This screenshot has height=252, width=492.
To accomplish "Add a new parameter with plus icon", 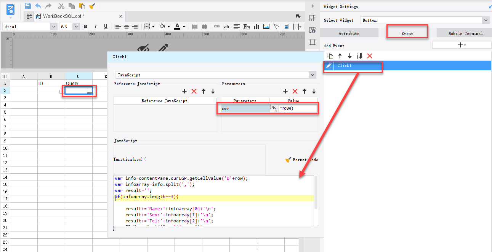I will coord(285,91).
